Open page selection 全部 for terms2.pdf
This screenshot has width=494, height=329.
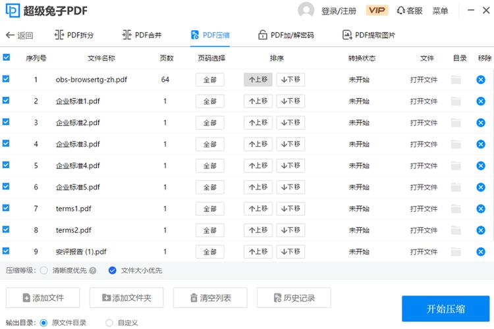pyautogui.click(x=210, y=230)
